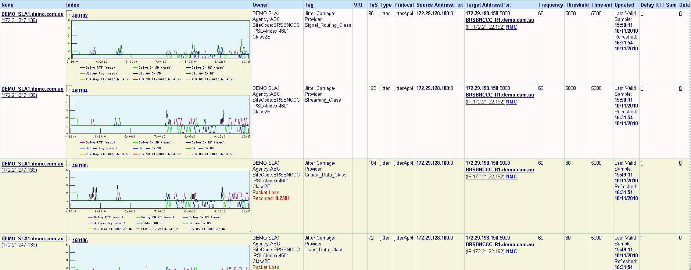Open the 460102 jitter graph thumbnail

[158, 51]
